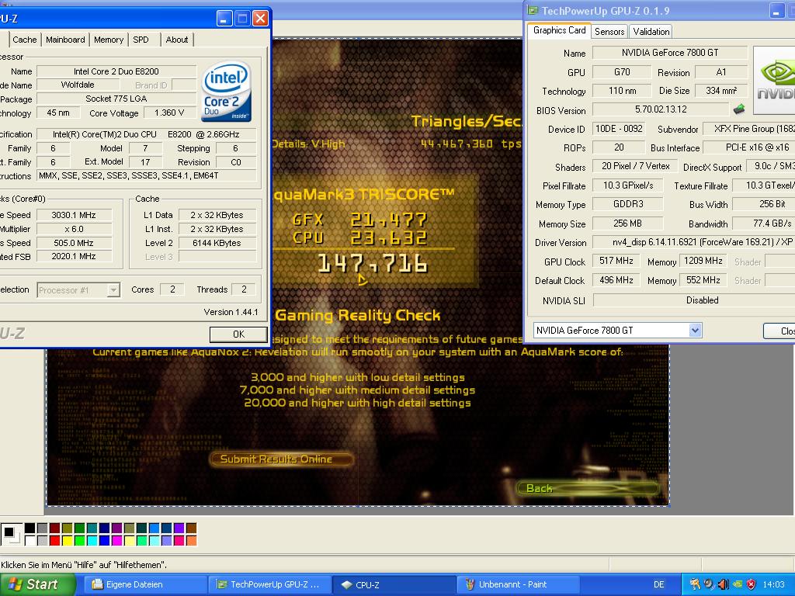Click the keys tray icon

coord(695,584)
